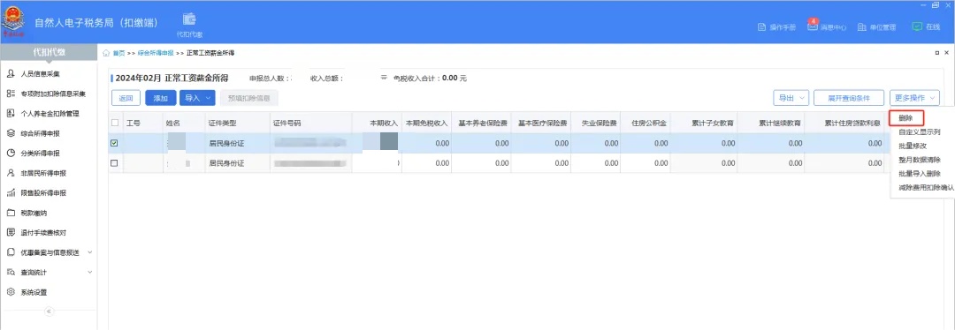Image resolution: width=955 pixels, height=330 pixels.
Task: Open 税款缴纳 in the sidebar
Action: [34, 213]
